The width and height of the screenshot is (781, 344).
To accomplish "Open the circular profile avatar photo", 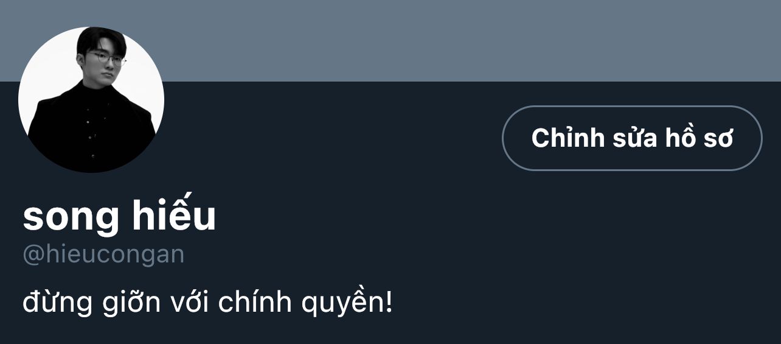I will [91, 100].
